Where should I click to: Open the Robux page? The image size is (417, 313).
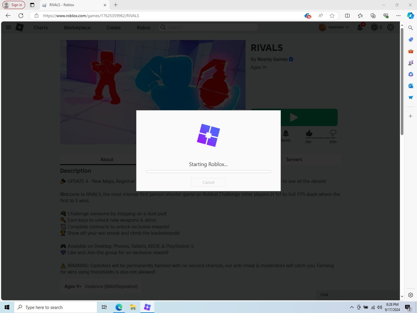click(x=144, y=28)
